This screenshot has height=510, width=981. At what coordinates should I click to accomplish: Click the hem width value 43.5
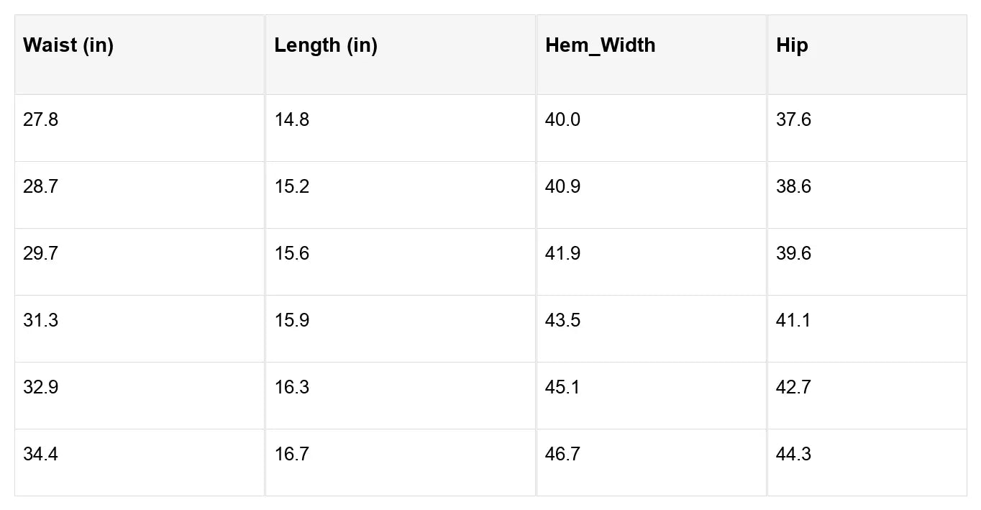(x=563, y=321)
